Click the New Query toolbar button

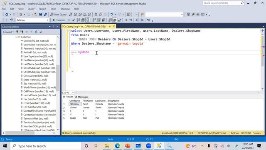tap(58, 15)
